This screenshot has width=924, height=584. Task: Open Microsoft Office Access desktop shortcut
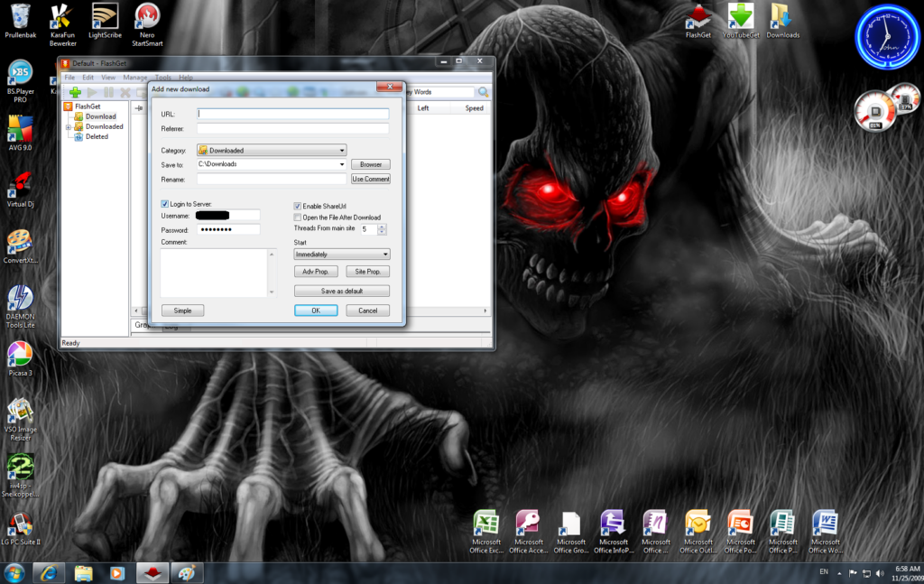click(x=529, y=533)
